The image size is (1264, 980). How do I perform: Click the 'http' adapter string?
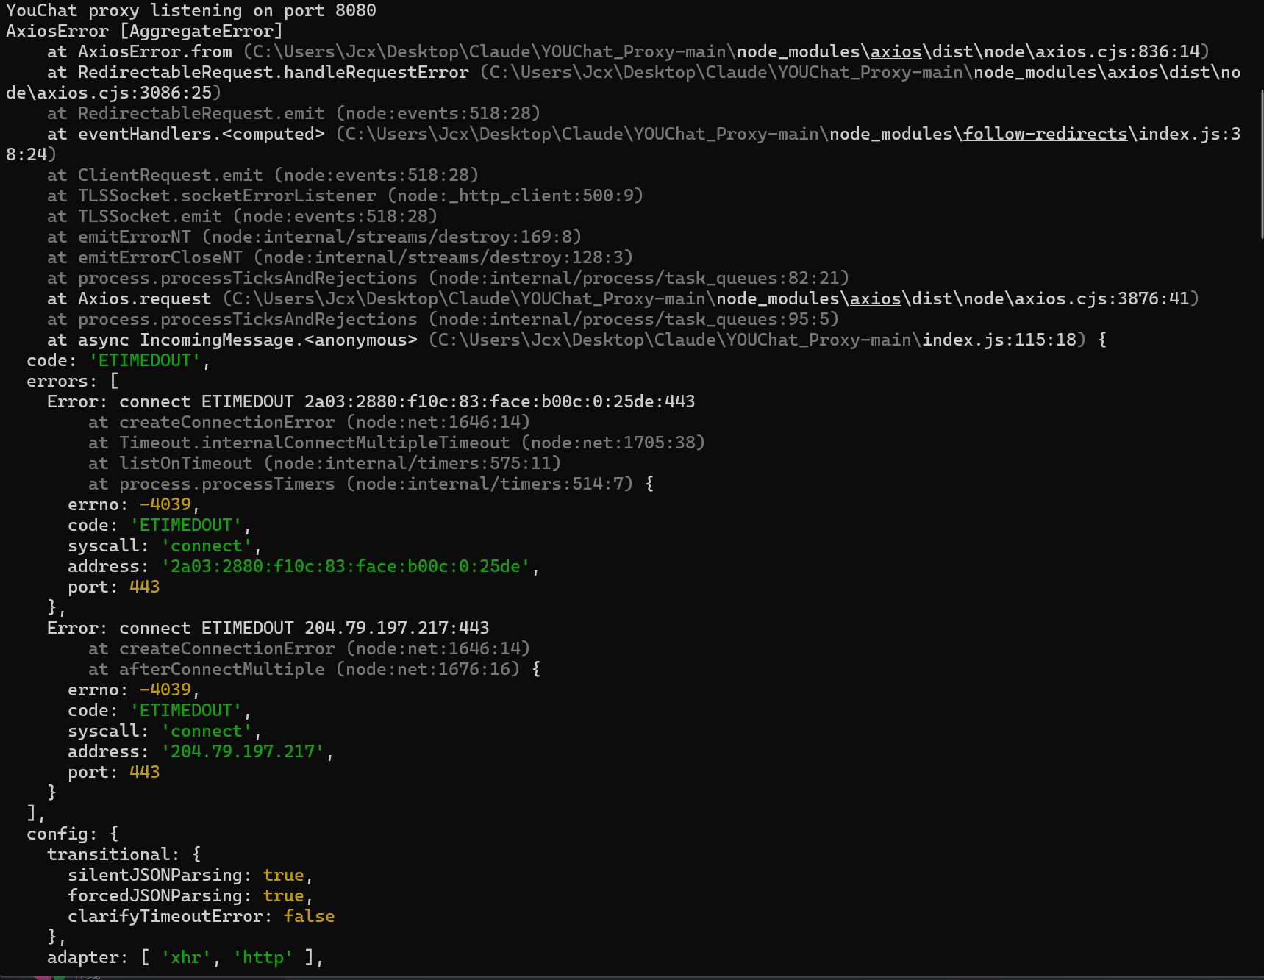263,957
